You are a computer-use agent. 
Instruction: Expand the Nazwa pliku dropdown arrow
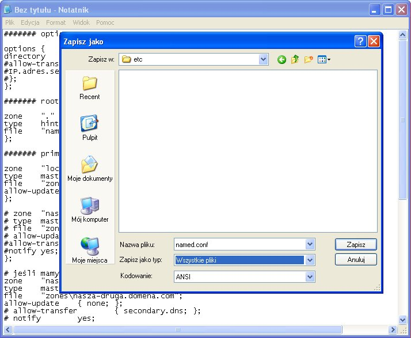pos(310,244)
